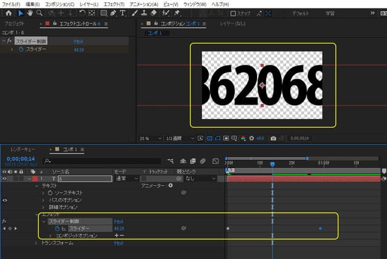This screenshot has width=387, height=259.
Task: Collapse スライダー制御 in the timeline
Action: point(44,222)
